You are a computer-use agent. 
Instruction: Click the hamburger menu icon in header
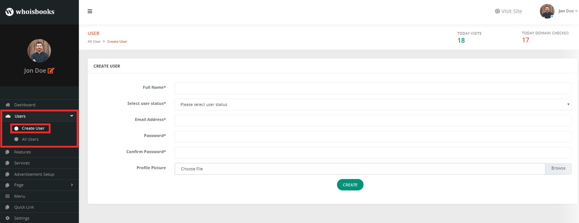pos(90,11)
